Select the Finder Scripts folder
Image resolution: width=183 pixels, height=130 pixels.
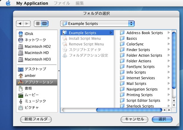(x=145, y=50)
